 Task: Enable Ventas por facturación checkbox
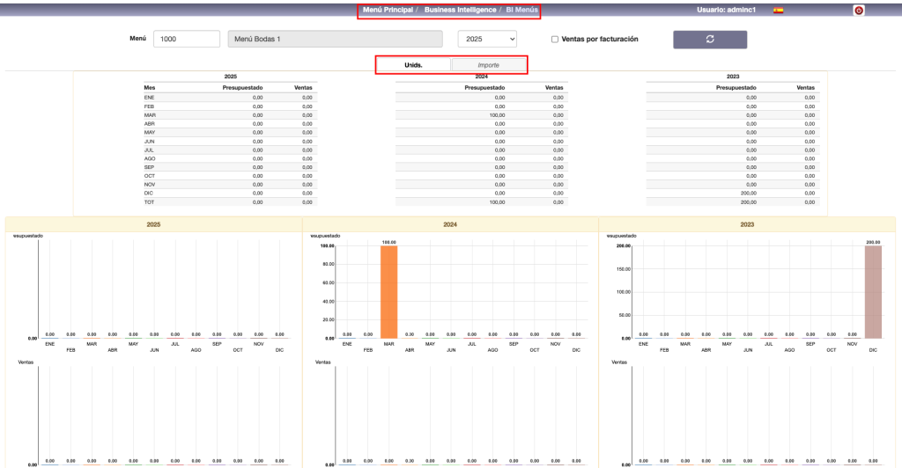click(x=554, y=40)
